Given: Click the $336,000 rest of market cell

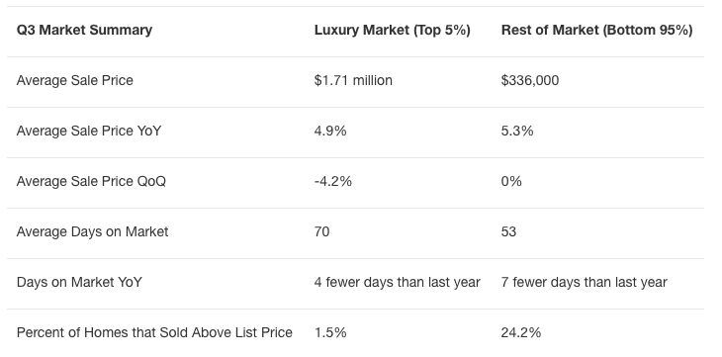Looking at the screenshot, I should [x=530, y=81].
